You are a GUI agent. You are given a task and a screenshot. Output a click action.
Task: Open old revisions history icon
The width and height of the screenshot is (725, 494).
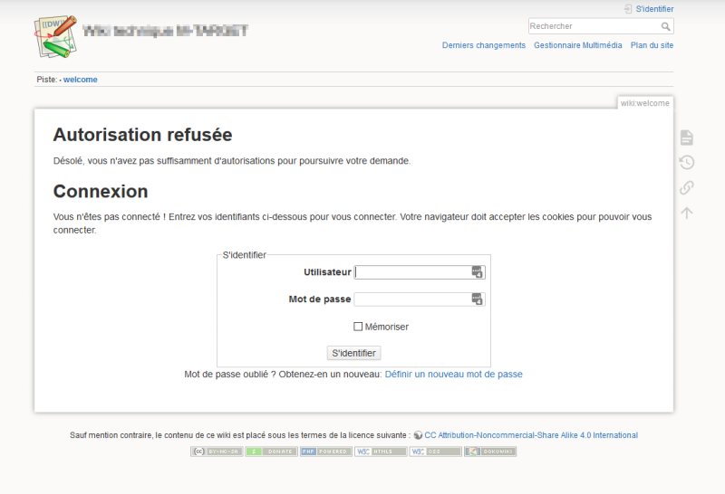click(687, 163)
